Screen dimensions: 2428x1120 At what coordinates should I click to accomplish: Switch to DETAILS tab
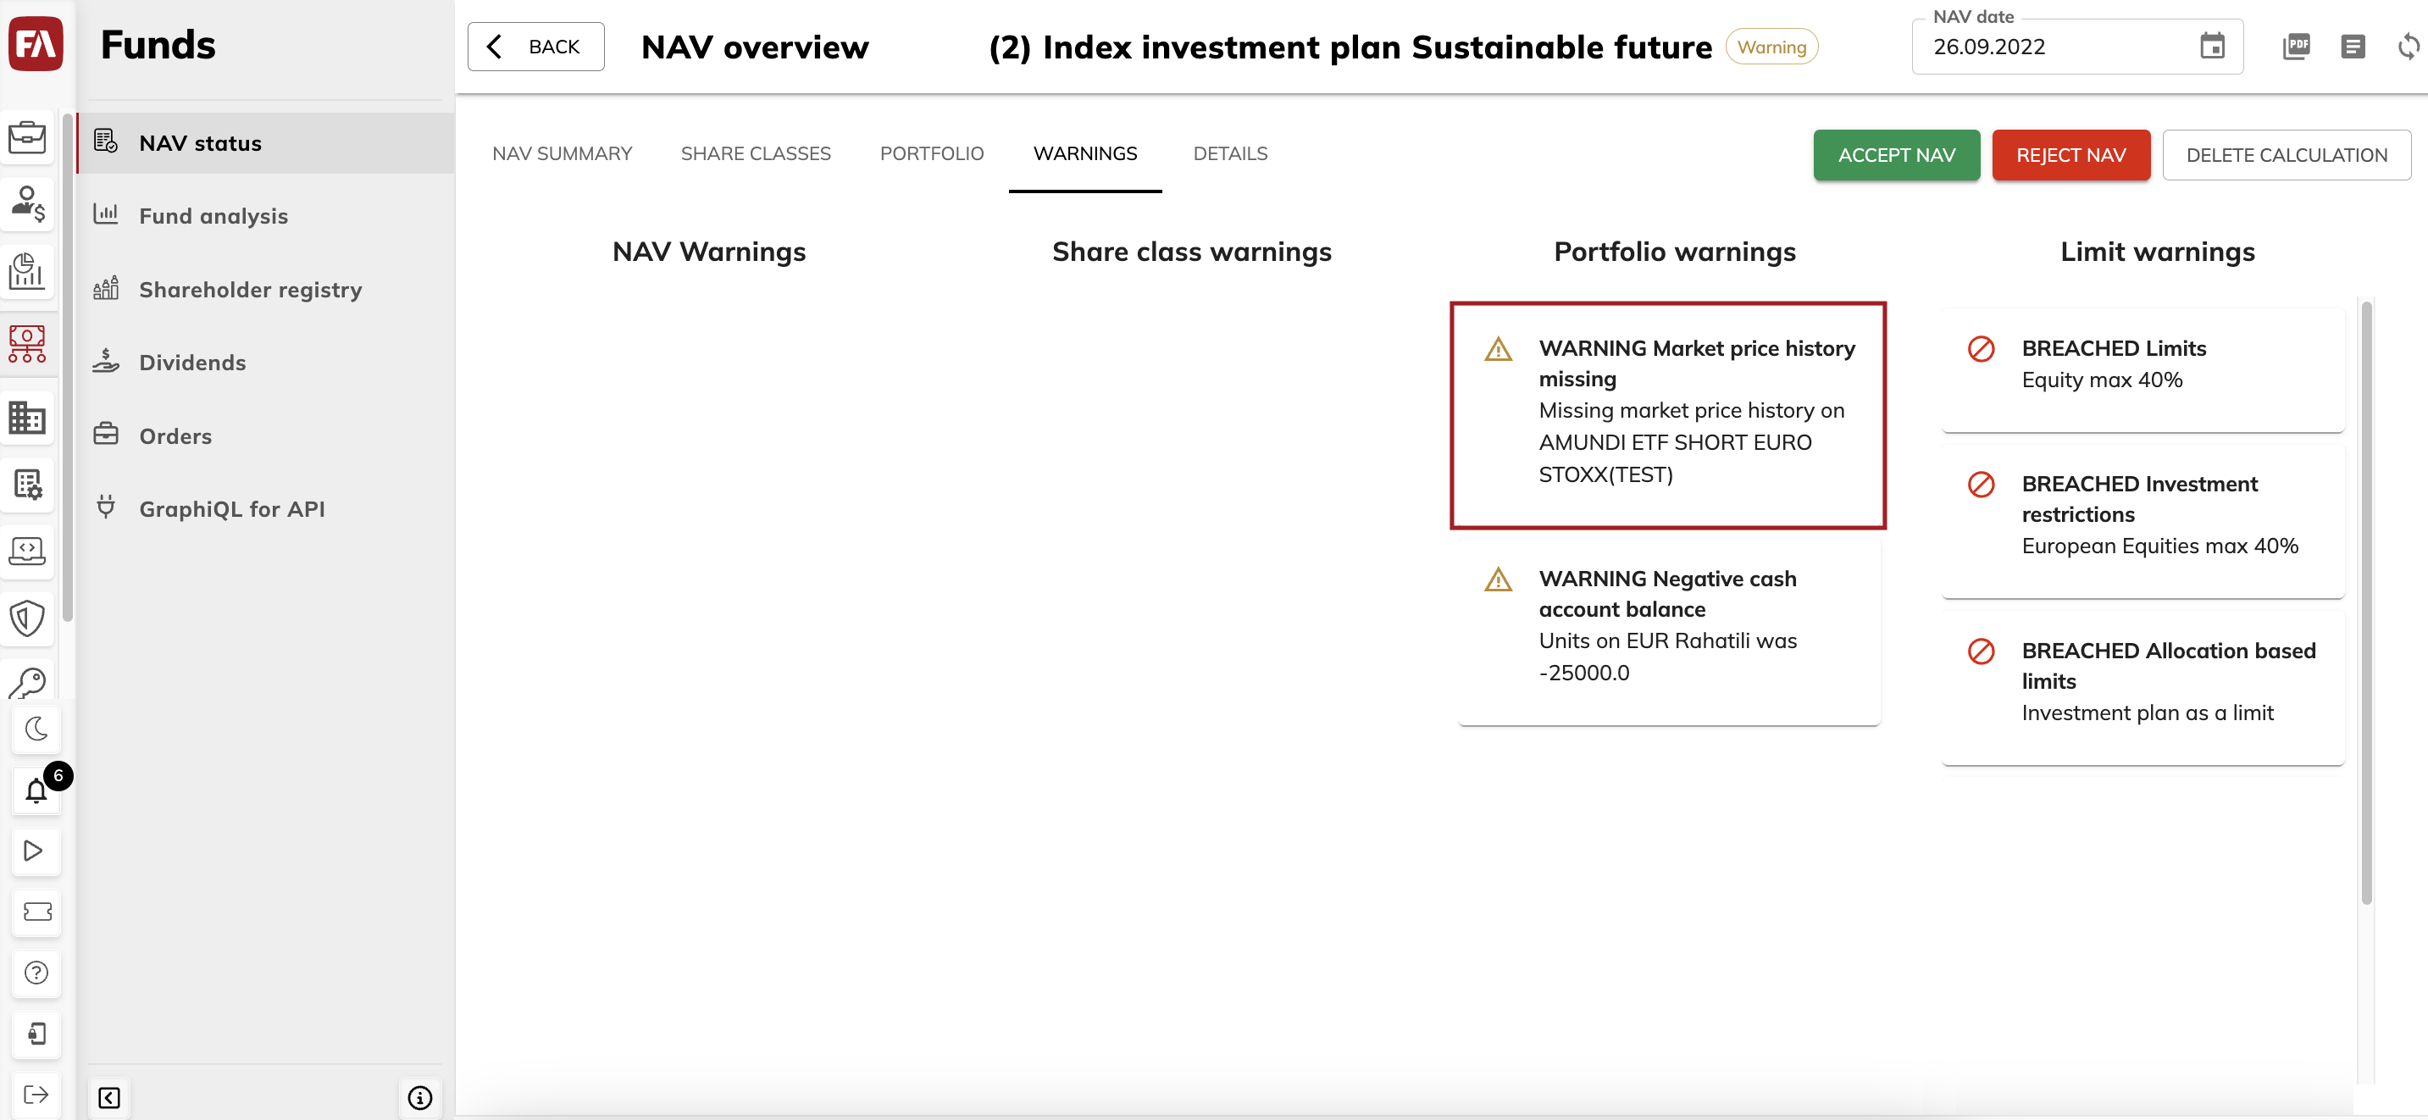(1230, 153)
